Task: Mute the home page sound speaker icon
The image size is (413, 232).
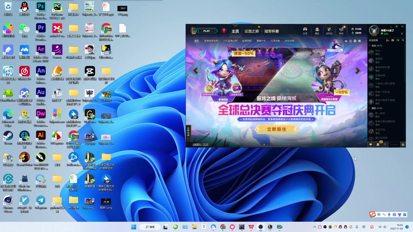Action: pos(346,41)
